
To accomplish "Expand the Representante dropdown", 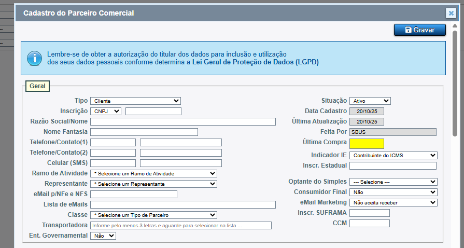I will pos(153,184).
